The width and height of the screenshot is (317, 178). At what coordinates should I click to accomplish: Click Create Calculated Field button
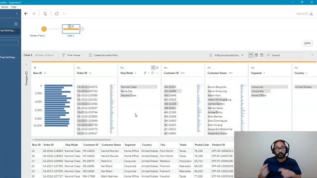104,55
